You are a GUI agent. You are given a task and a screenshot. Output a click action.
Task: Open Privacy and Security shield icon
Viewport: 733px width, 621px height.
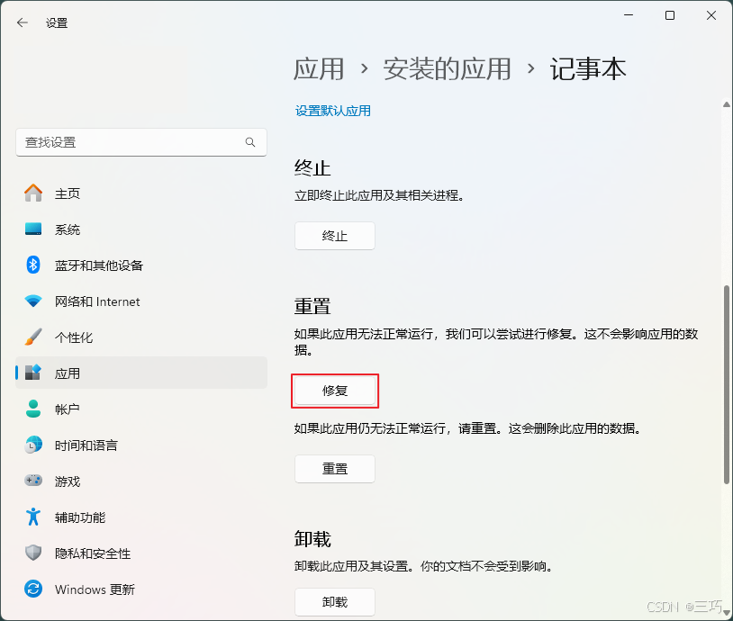[33, 553]
